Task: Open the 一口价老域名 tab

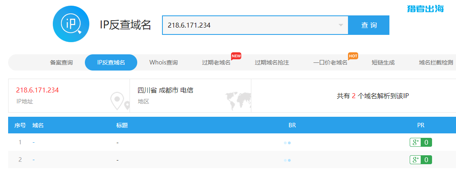Action: (331, 62)
